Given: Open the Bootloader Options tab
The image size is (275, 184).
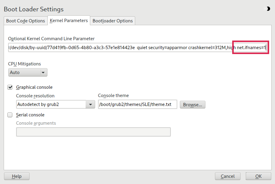Looking at the screenshot, I should (x=113, y=21).
